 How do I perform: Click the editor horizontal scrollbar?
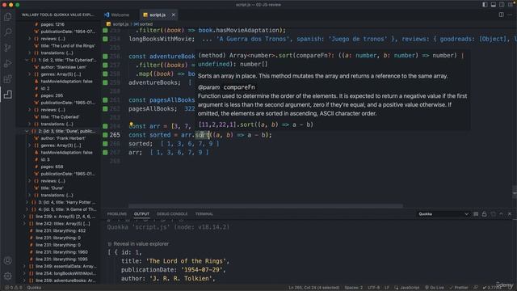tap(266, 206)
